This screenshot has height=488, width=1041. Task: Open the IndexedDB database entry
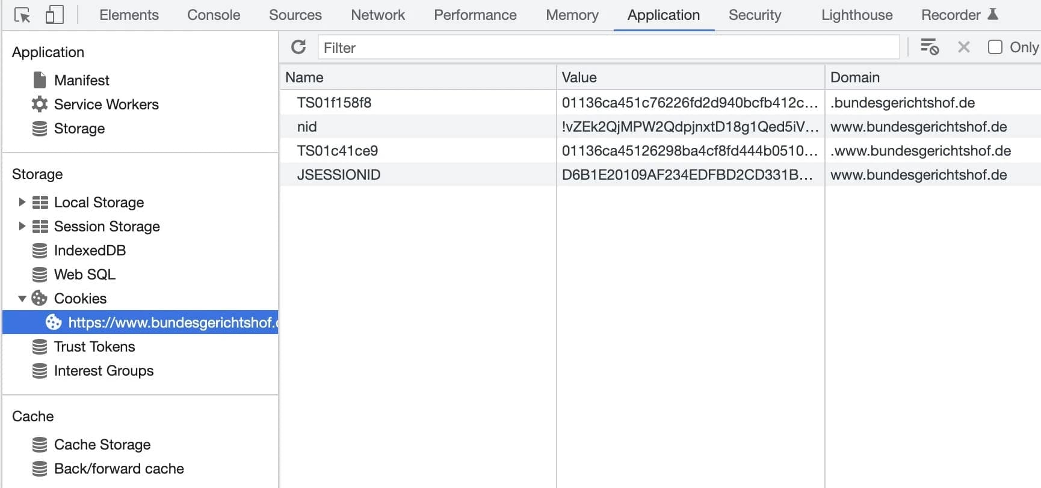(x=90, y=250)
